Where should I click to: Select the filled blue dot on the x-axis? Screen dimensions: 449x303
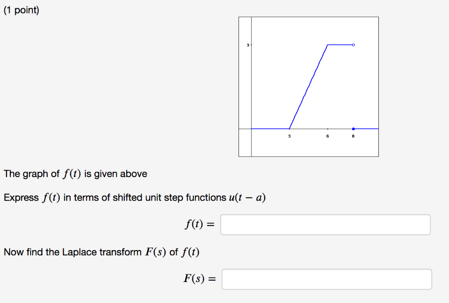click(x=353, y=129)
